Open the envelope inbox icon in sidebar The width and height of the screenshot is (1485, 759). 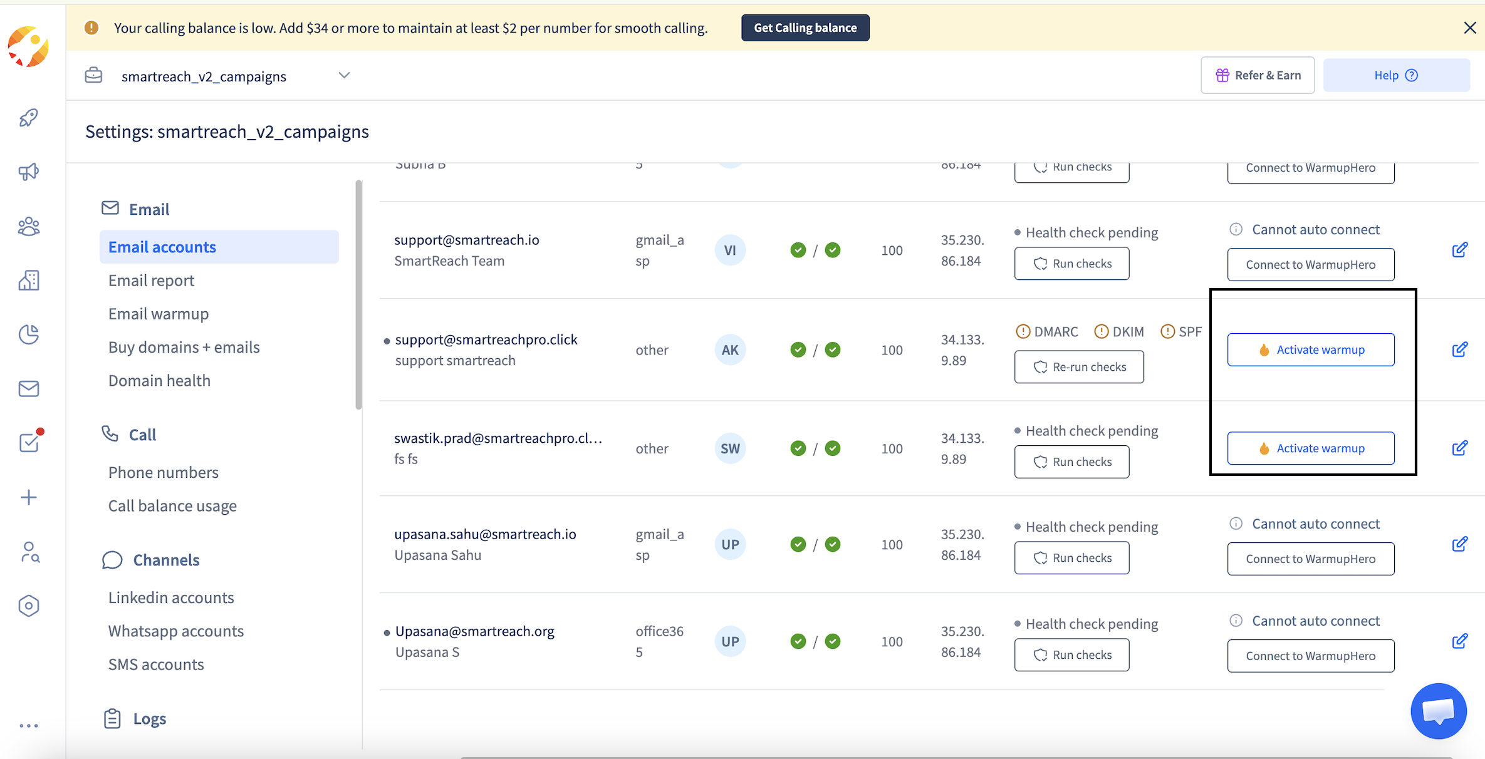point(29,389)
